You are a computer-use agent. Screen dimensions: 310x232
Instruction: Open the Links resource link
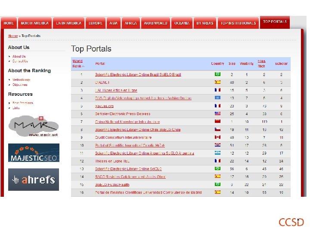(16, 108)
